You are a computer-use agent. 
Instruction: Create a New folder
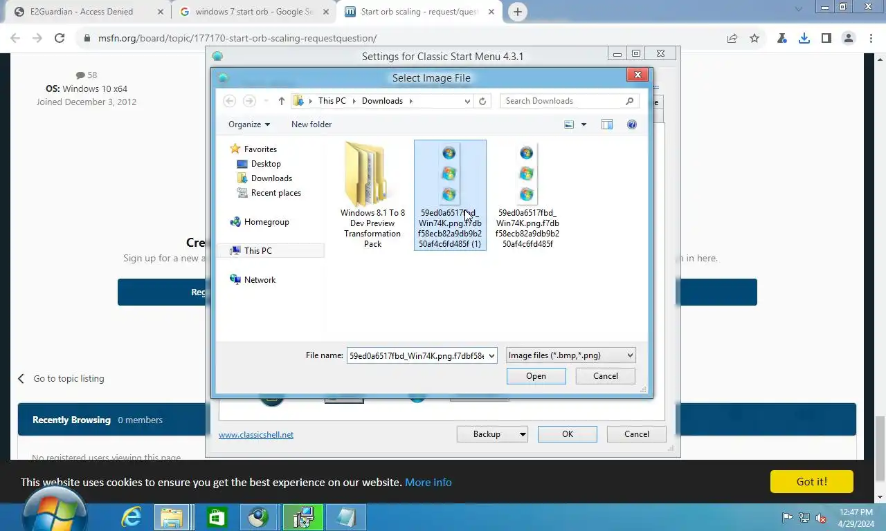click(x=311, y=124)
